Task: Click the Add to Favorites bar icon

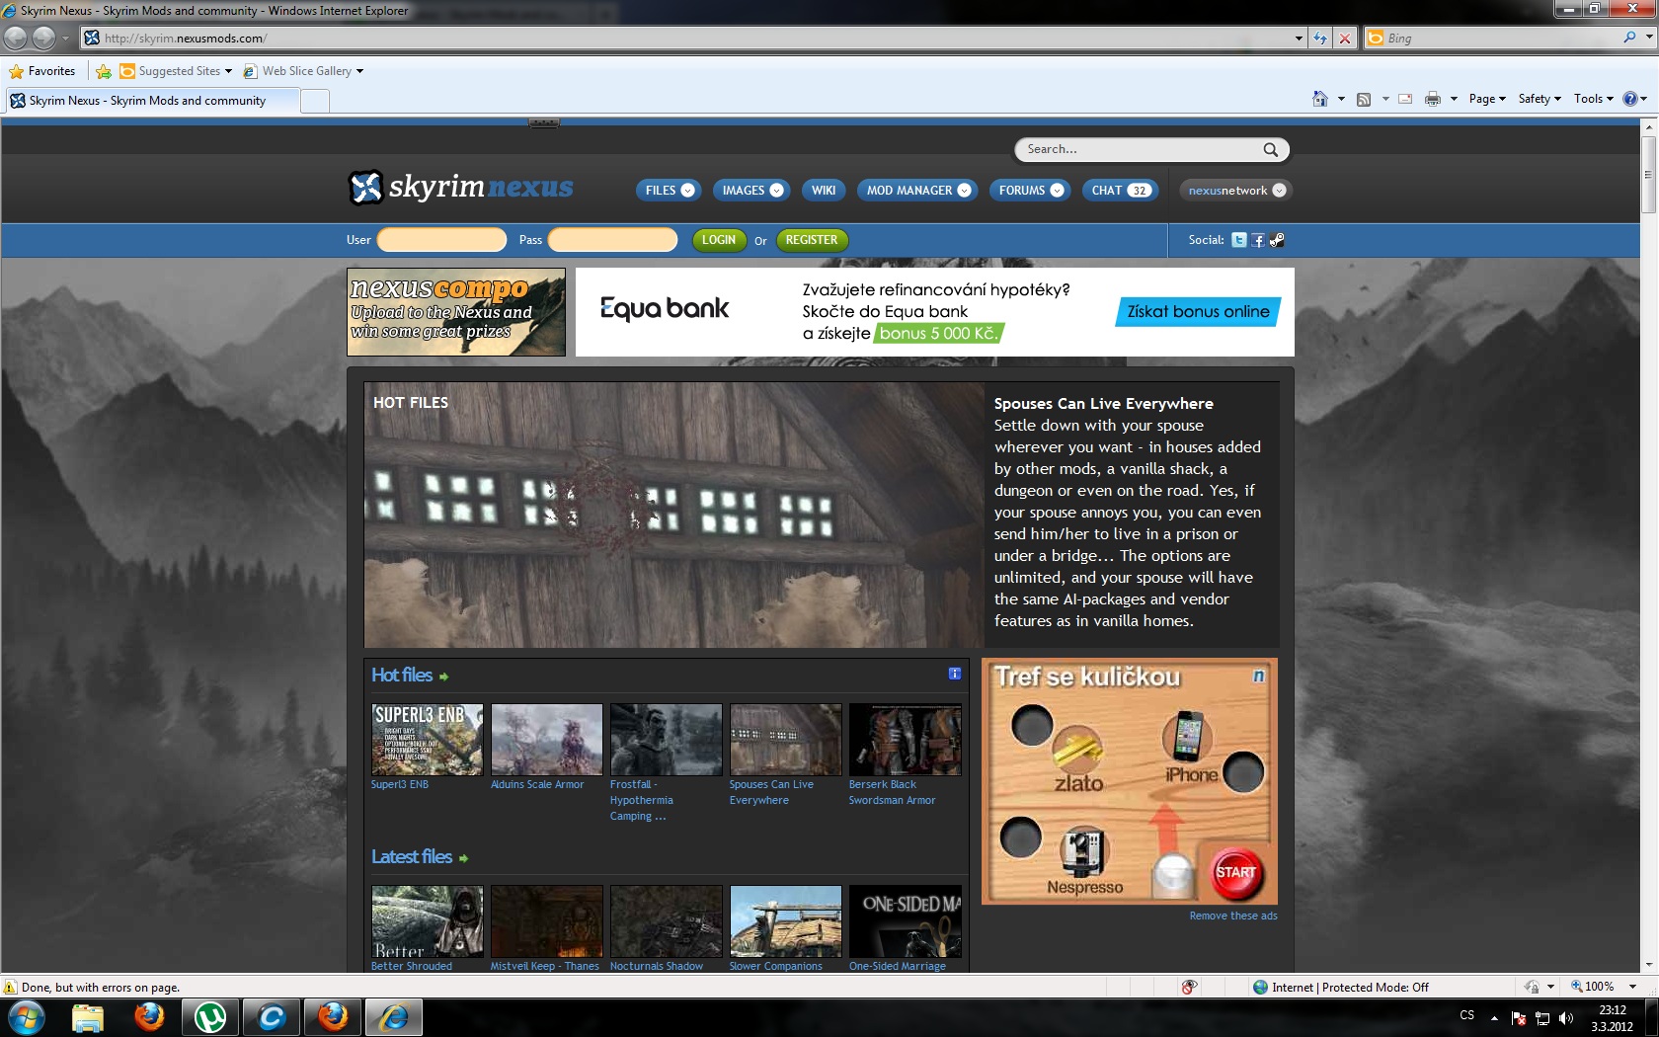Action: [104, 71]
